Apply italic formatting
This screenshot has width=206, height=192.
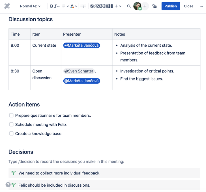coord(55,6)
